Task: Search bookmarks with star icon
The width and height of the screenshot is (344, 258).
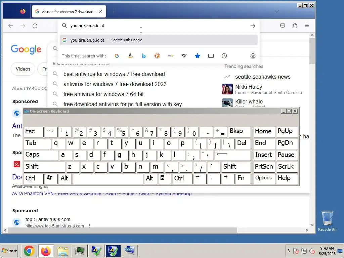Action: [x=198, y=56]
